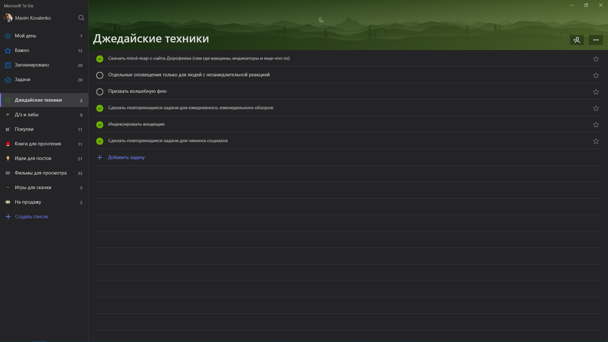
Task: Star the task 'Отдельные оповещения только для людей'
Action: tap(596, 75)
